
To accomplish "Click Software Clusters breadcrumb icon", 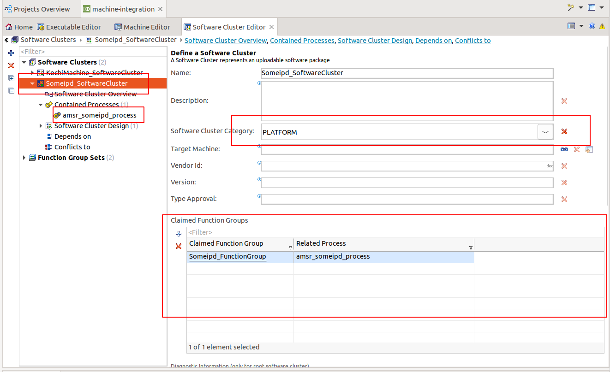I will pos(15,40).
